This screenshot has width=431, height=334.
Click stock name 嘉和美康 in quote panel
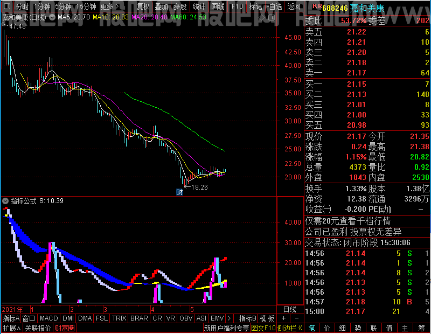(x=367, y=8)
